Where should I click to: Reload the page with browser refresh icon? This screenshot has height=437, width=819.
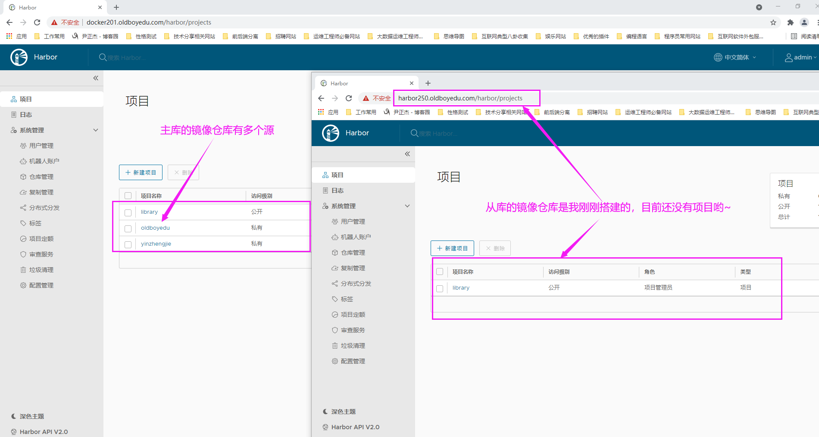coord(37,22)
